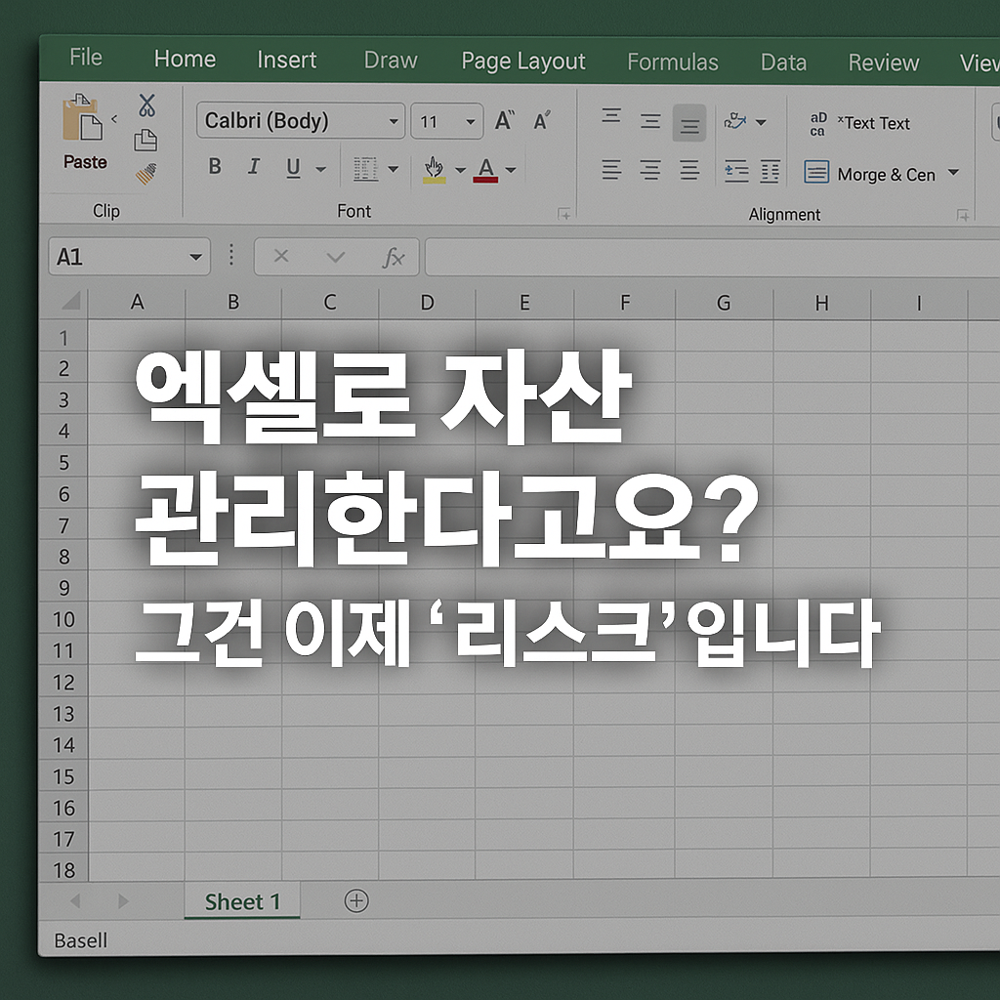
Task: Click the Copy icon
Action: [x=146, y=141]
